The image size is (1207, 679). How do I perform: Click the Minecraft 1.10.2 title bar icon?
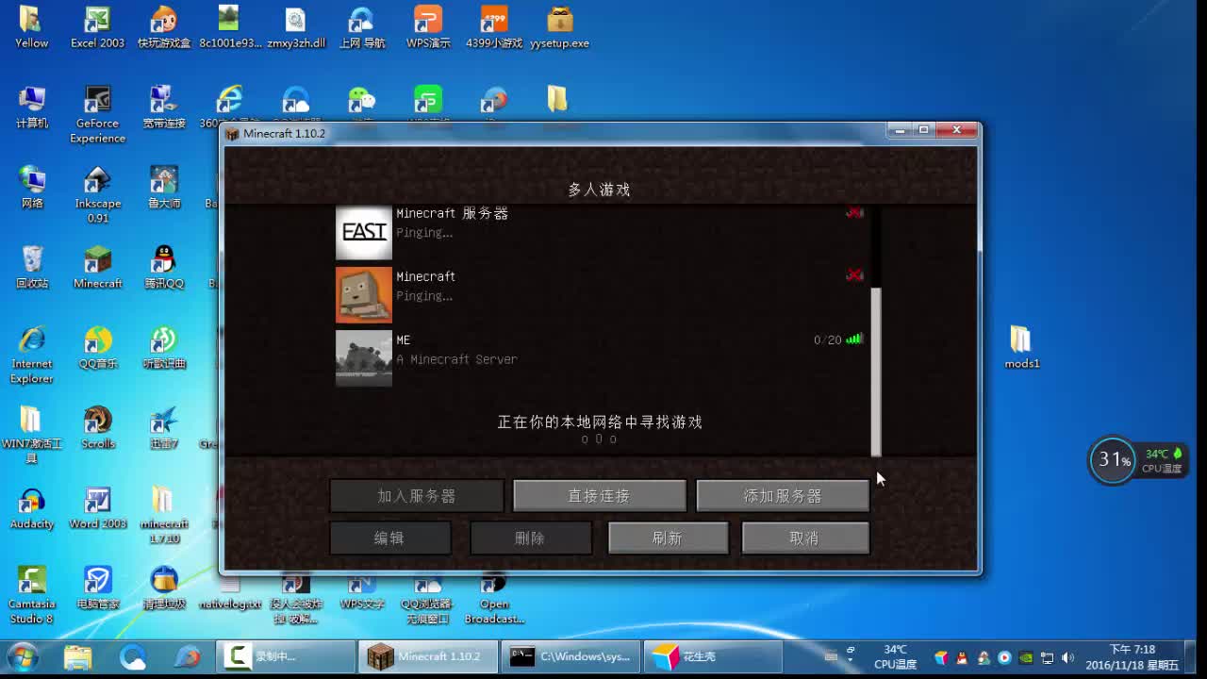[x=232, y=134]
